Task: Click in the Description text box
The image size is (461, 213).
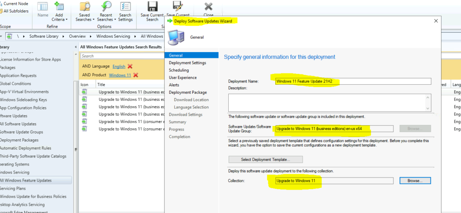Action: click(327, 103)
